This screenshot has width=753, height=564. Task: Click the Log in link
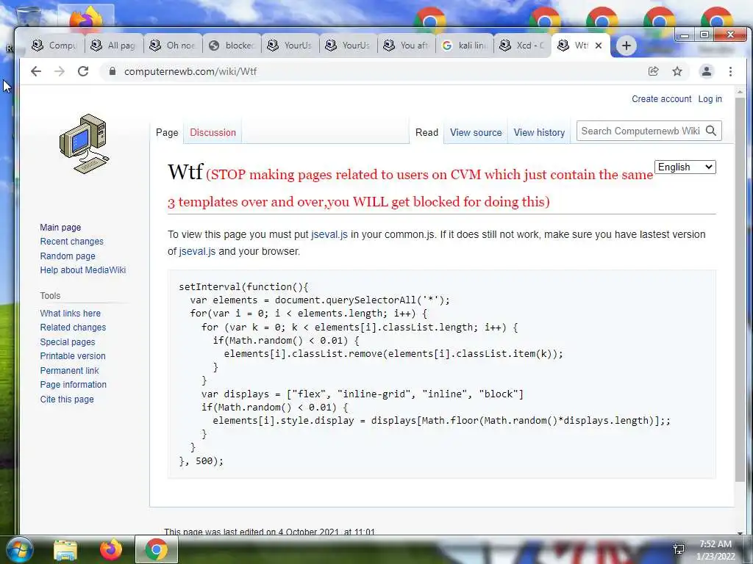[710, 99]
